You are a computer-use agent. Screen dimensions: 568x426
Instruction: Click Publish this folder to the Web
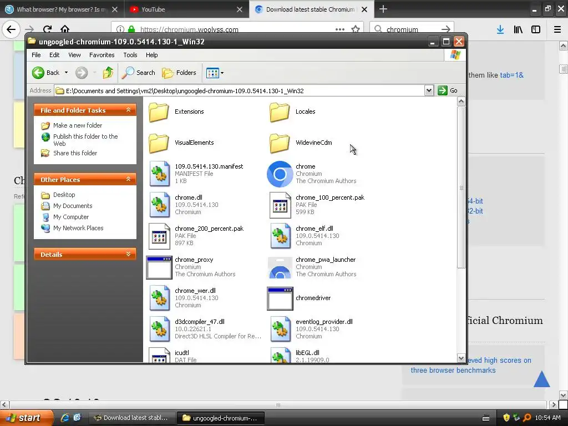tap(85, 140)
